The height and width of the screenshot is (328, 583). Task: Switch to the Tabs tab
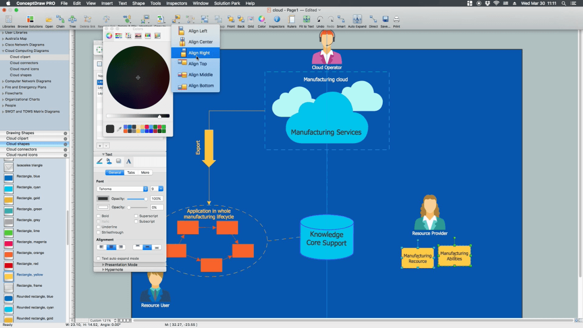point(131,173)
